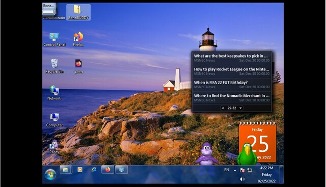The height and width of the screenshot is (187, 326).
Task: Click the purple BonziBUDDY gorilla character
Action: point(207,154)
